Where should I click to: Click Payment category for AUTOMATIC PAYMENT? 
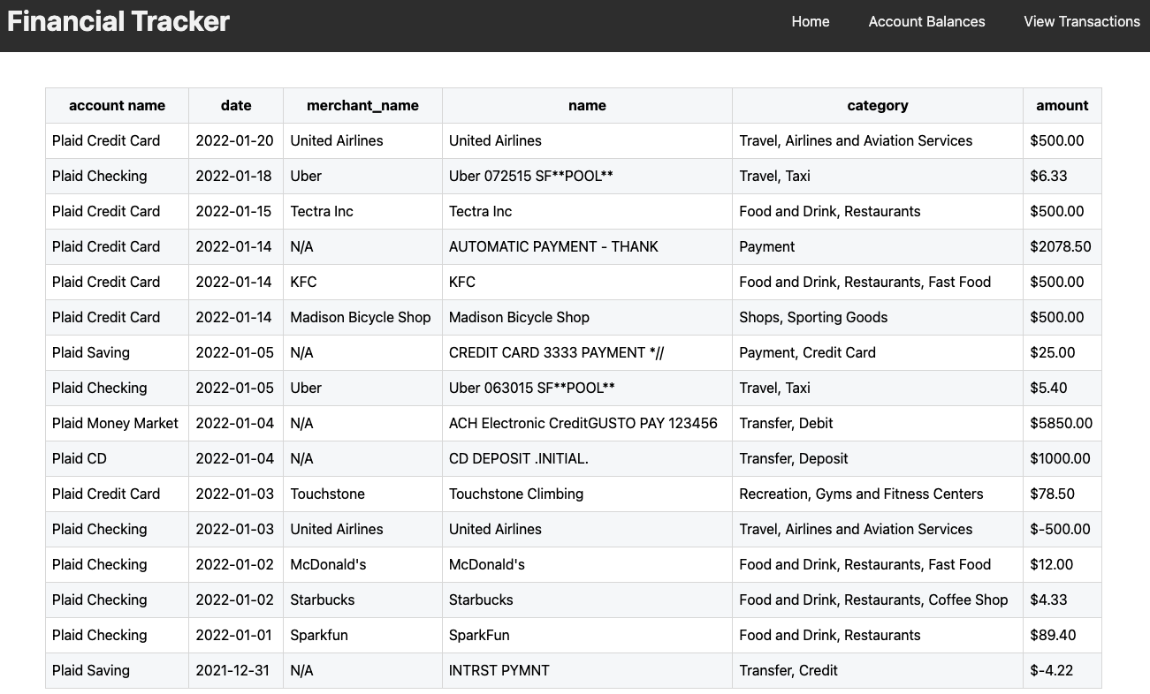[878, 246]
